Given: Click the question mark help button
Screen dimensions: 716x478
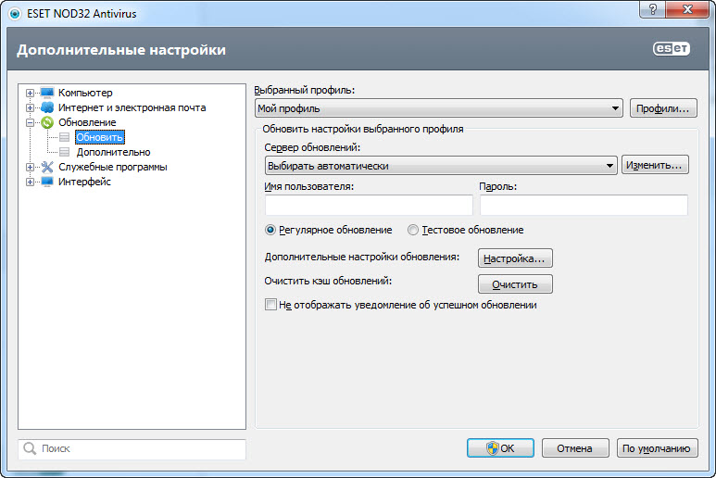Looking at the screenshot, I should pyautogui.click(x=652, y=8).
